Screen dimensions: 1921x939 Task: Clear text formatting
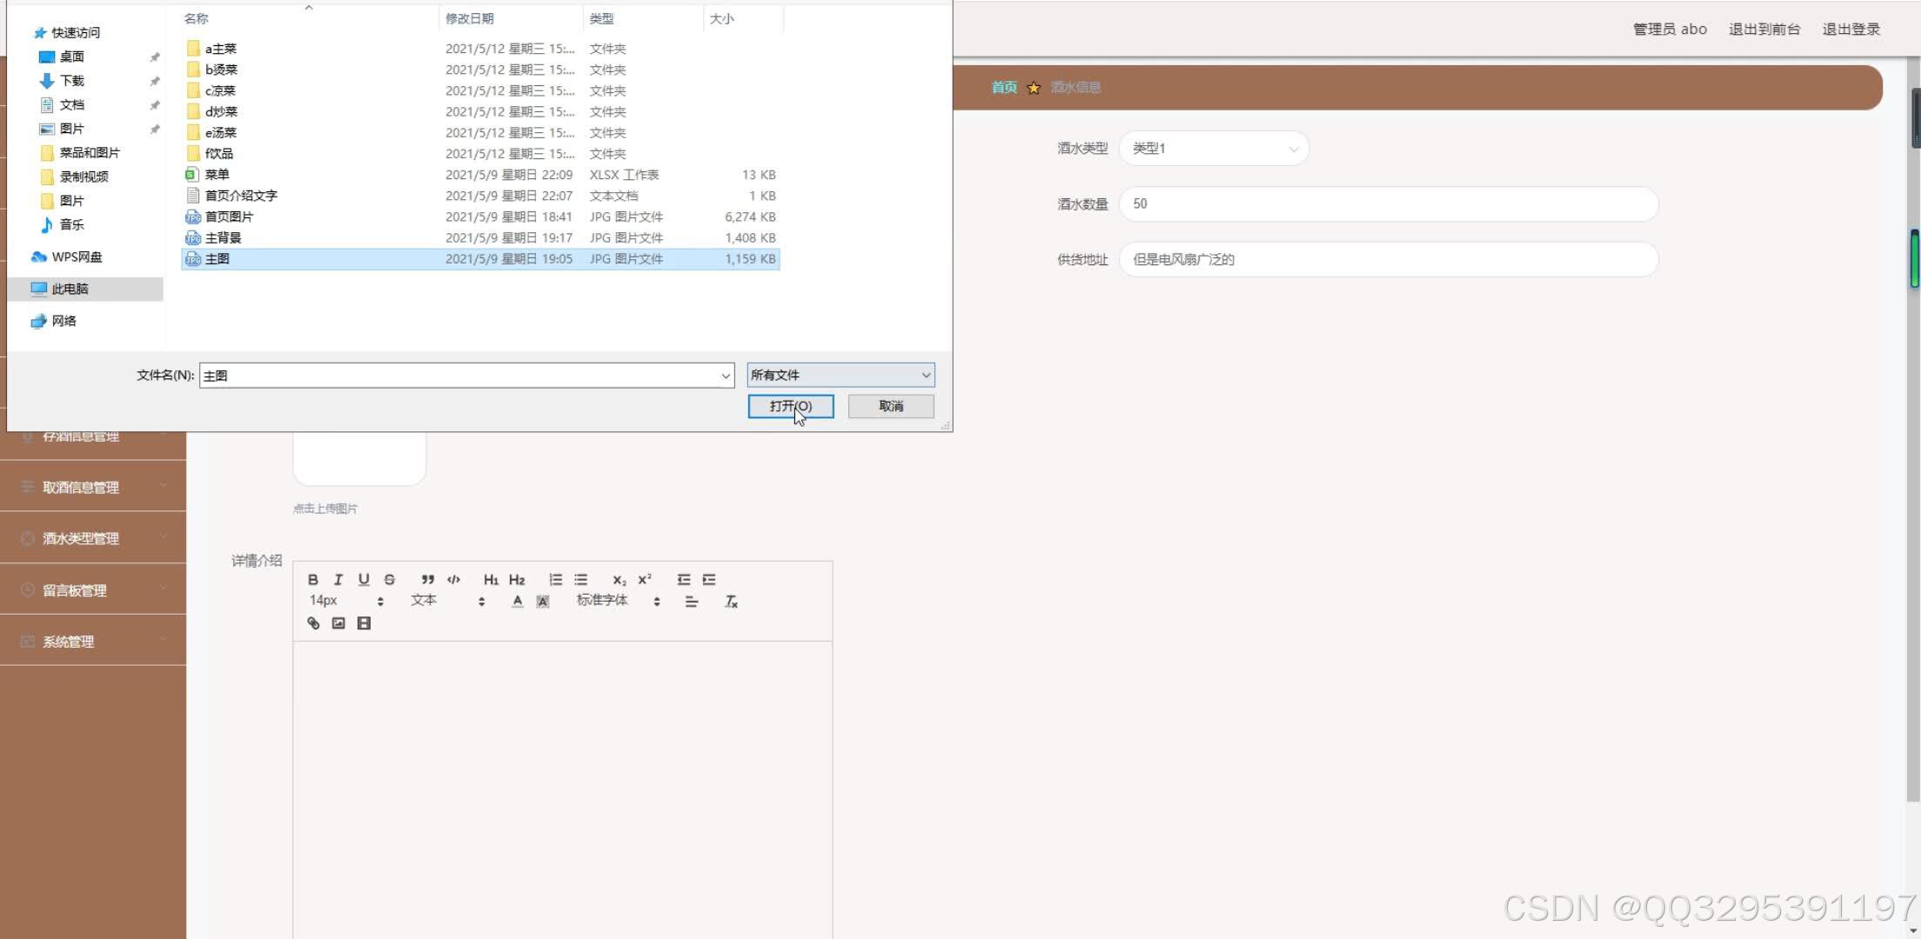pyautogui.click(x=732, y=602)
